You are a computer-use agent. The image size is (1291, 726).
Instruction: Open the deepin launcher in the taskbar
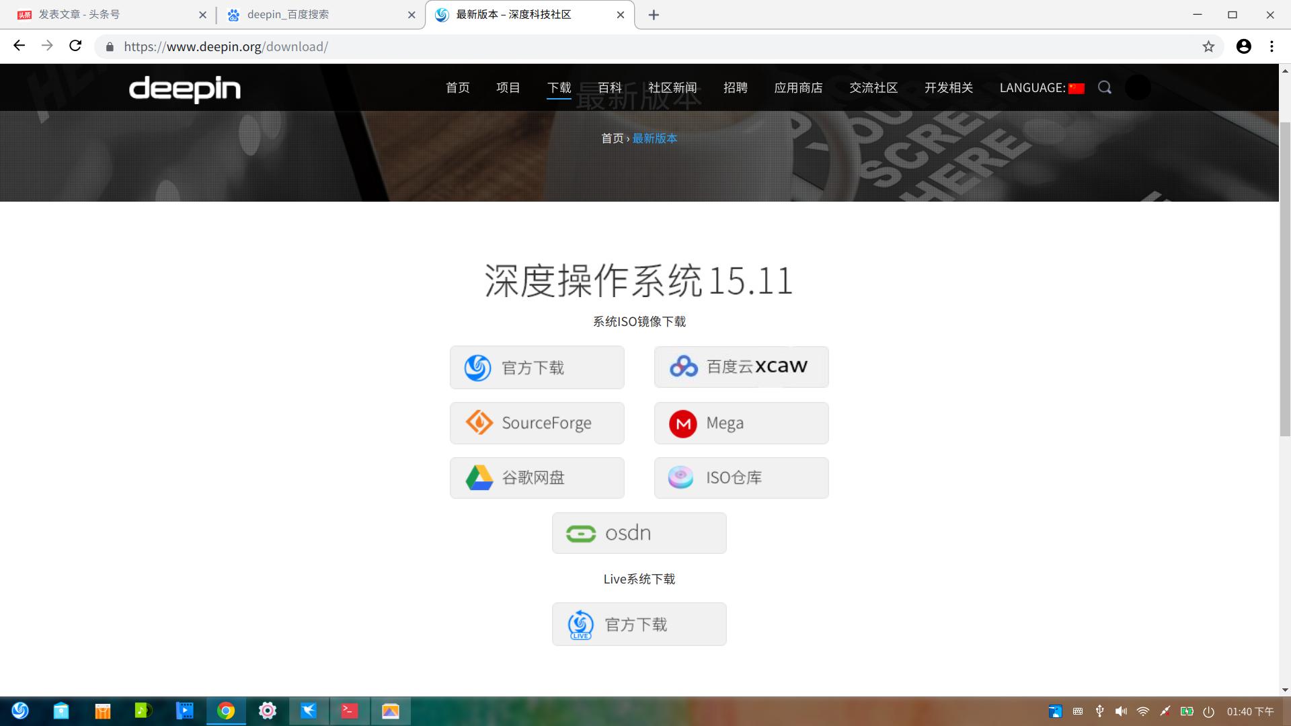pos(20,711)
